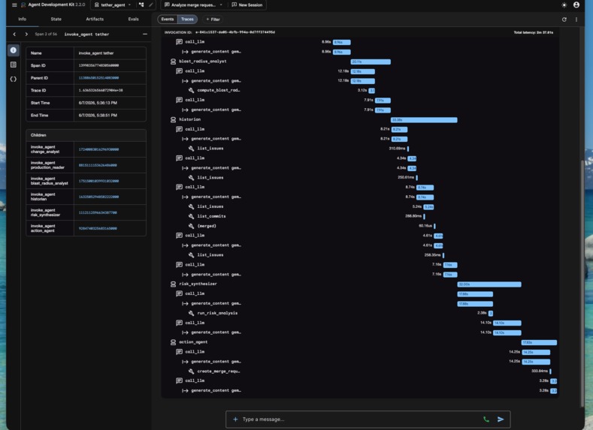Screen dimensions: 593x430
Task: Click the INVOCATION ID value
Action: pyautogui.click(x=235, y=32)
